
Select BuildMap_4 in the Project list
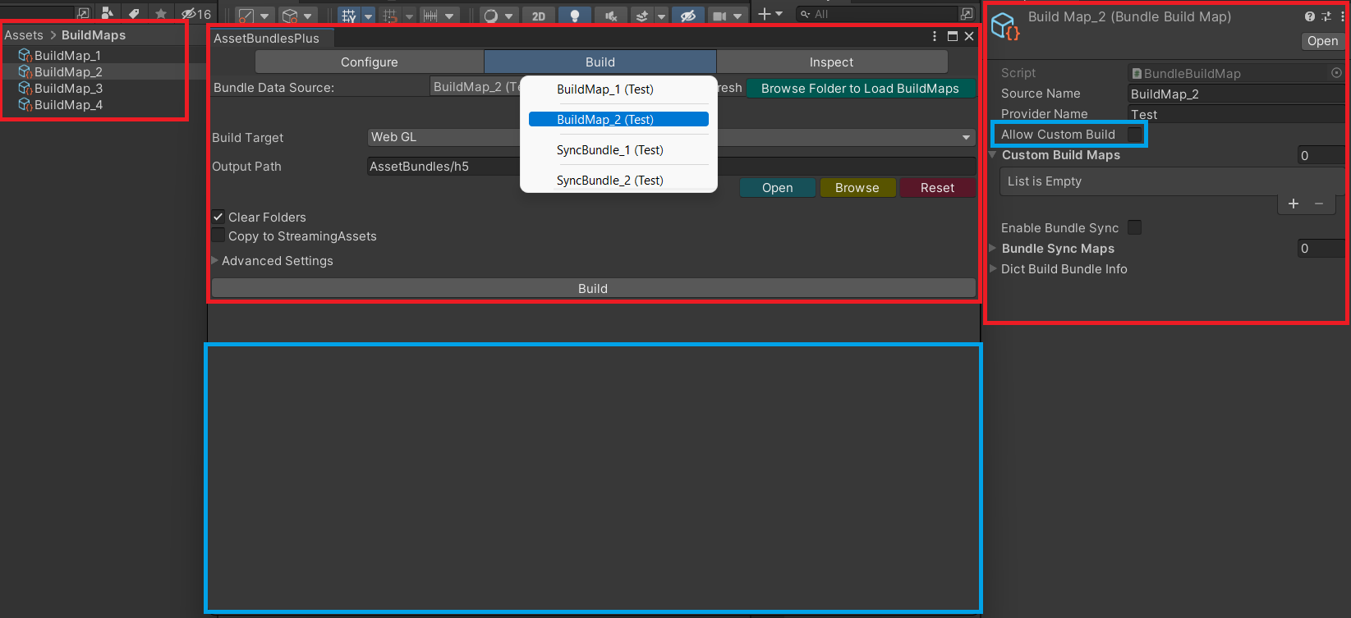point(68,105)
